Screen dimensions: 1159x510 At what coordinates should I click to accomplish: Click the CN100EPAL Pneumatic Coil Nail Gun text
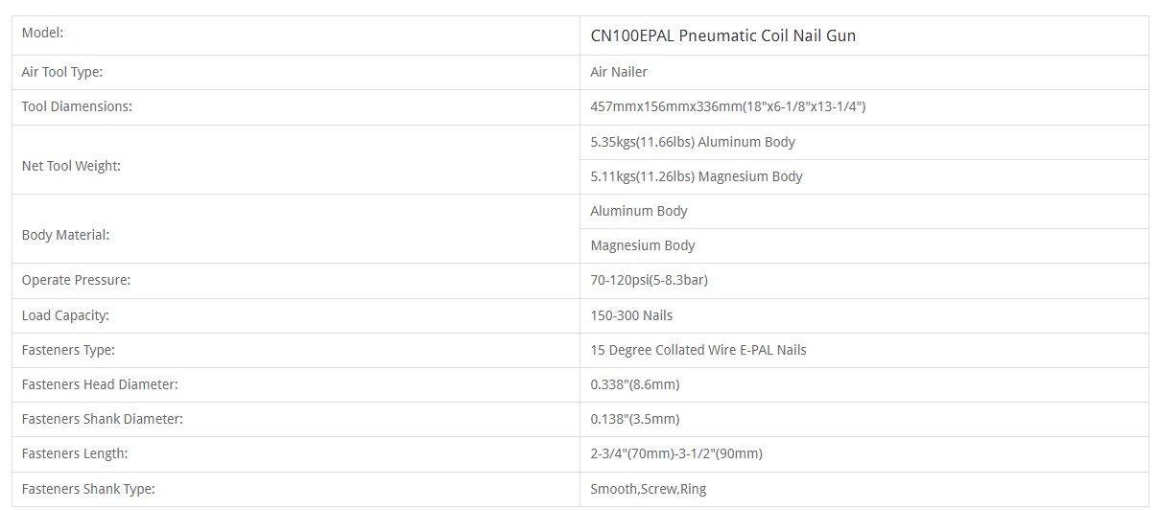pyautogui.click(x=723, y=35)
